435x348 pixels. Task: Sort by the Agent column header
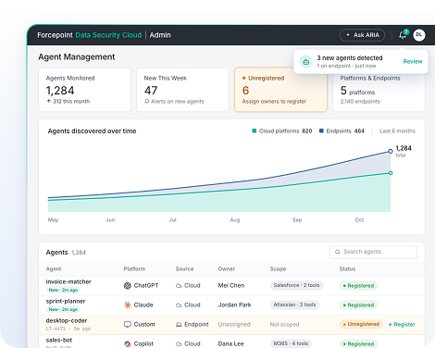[54, 269]
